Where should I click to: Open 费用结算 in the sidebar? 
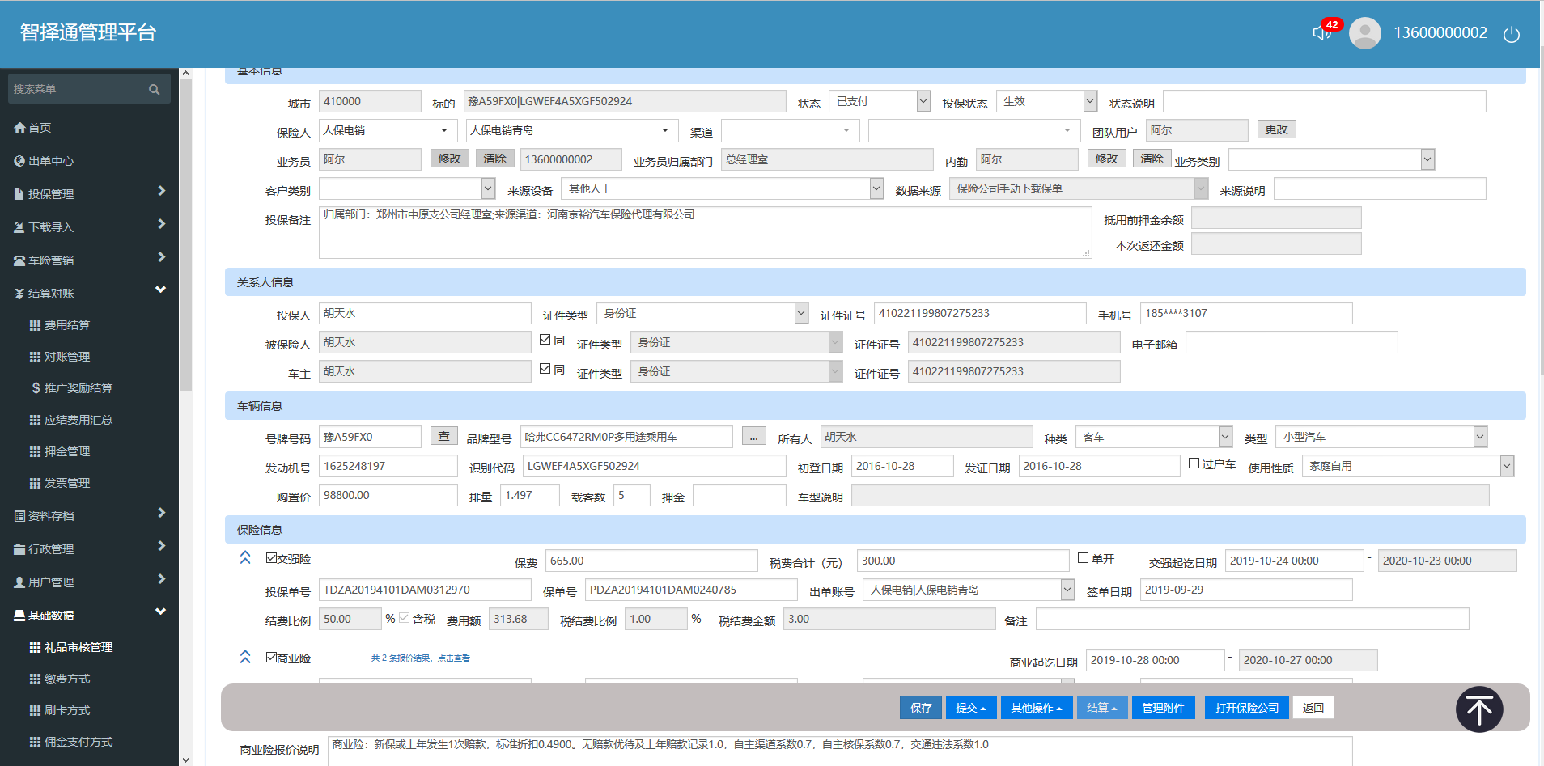click(x=66, y=325)
